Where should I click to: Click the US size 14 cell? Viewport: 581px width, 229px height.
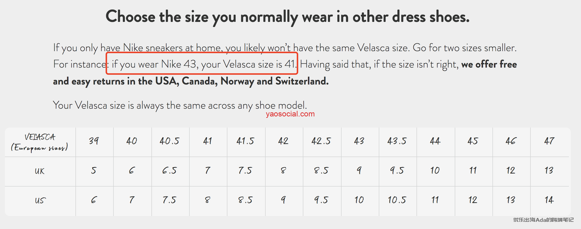549,200
